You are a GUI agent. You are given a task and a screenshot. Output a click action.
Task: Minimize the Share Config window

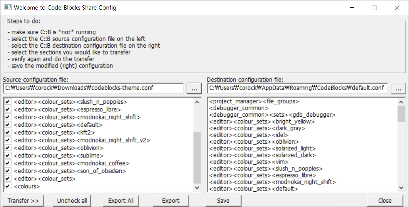coord(352,8)
